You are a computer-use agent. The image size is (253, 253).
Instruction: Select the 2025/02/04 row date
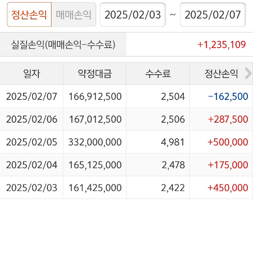32,165
